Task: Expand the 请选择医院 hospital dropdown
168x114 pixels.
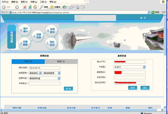Action: pos(52,73)
